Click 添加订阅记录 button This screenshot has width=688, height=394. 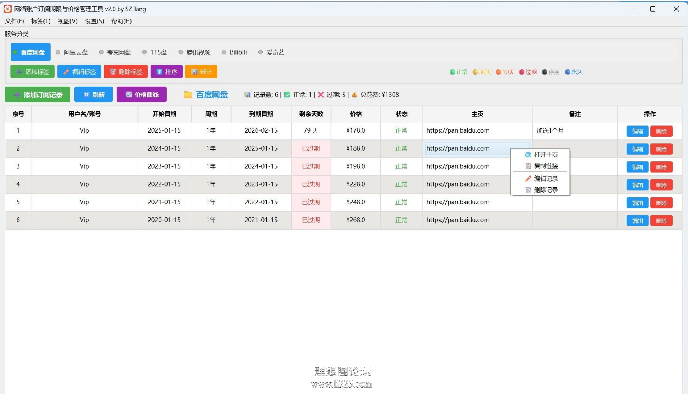click(38, 95)
